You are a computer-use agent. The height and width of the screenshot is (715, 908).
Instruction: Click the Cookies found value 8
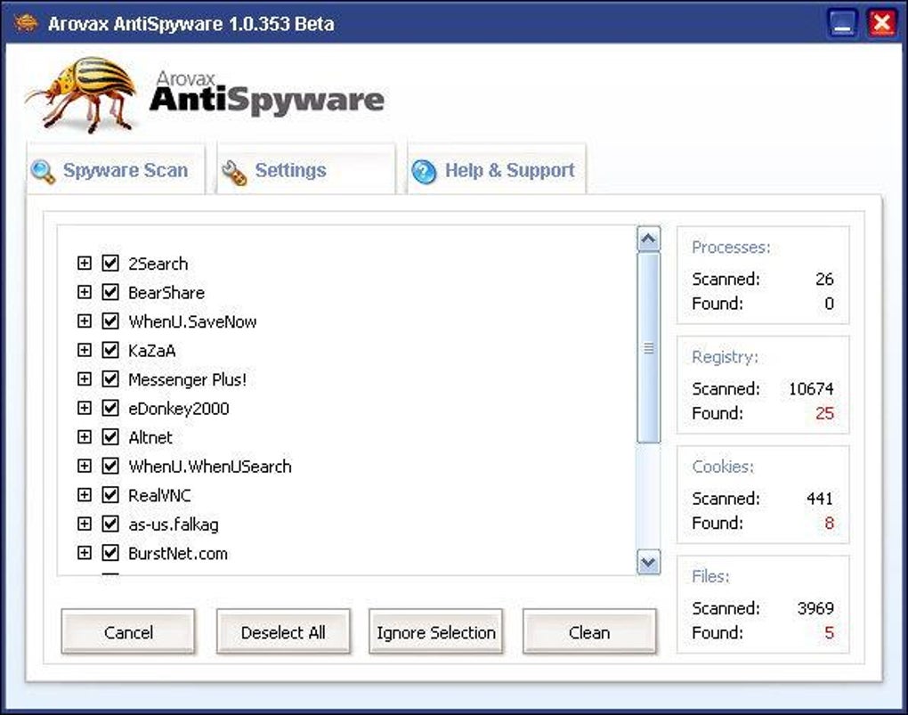point(830,524)
